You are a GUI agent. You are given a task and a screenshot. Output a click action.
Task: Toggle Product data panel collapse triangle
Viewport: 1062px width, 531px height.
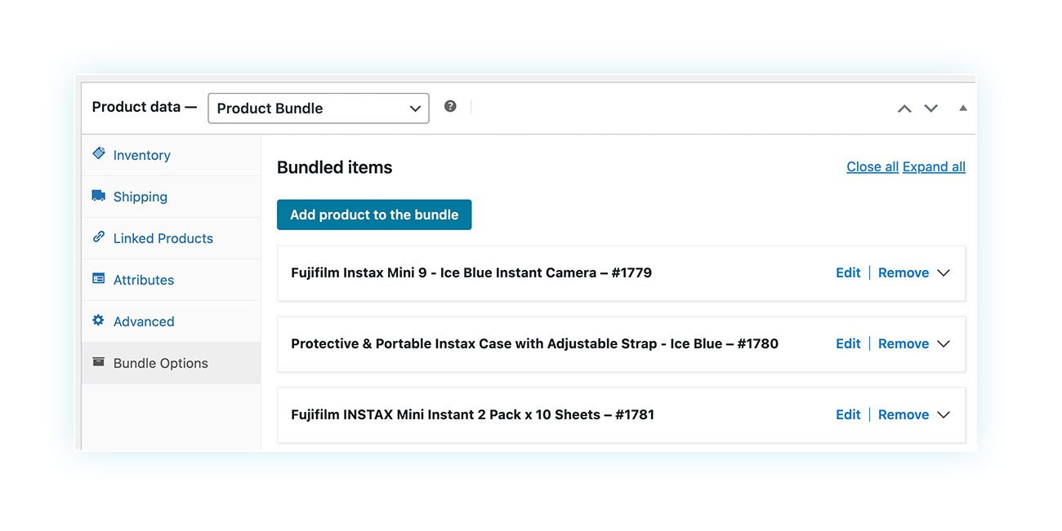pyautogui.click(x=962, y=108)
